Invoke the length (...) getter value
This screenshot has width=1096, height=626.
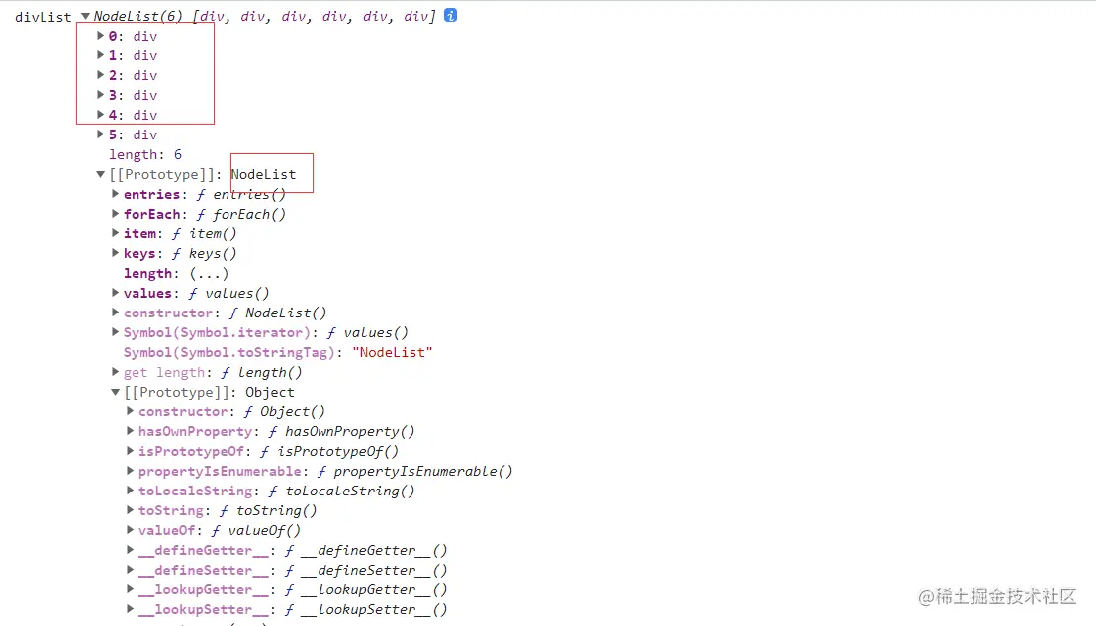pyautogui.click(x=209, y=273)
